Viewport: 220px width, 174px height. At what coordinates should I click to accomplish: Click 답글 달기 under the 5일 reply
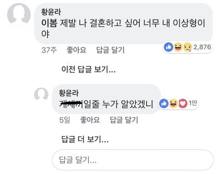(x=124, y=120)
